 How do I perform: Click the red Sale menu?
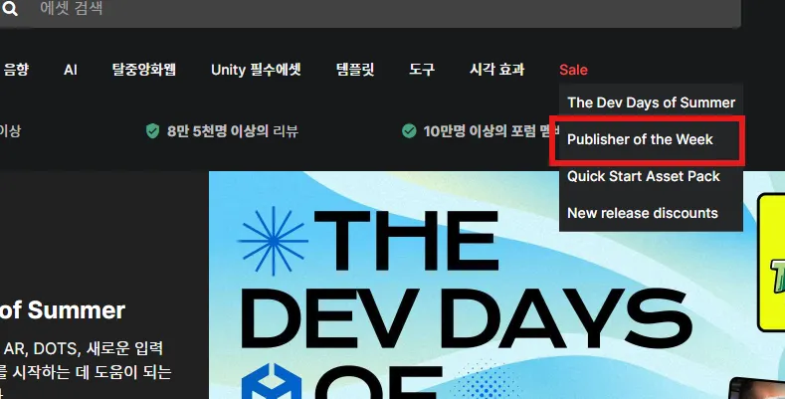point(573,70)
